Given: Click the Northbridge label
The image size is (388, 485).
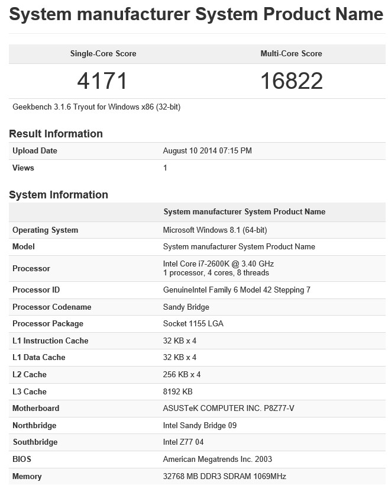Looking at the screenshot, I should pos(34,425).
